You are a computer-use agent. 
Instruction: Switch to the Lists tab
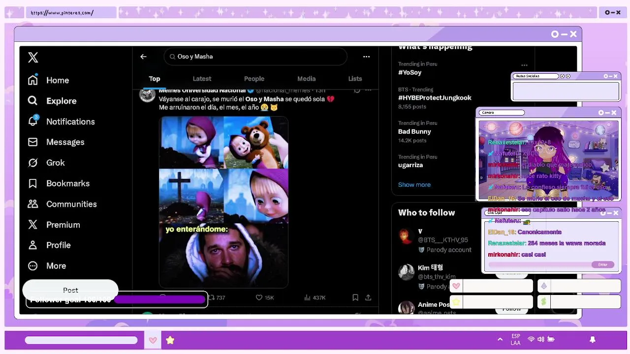click(x=355, y=79)
